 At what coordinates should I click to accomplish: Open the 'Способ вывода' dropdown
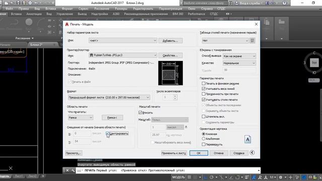click(x=239, y=56)
